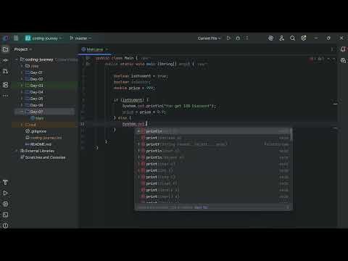Open the Build tool window hammer icon
Viewport: 348px width, 261px height.
[x=5, y=182]
